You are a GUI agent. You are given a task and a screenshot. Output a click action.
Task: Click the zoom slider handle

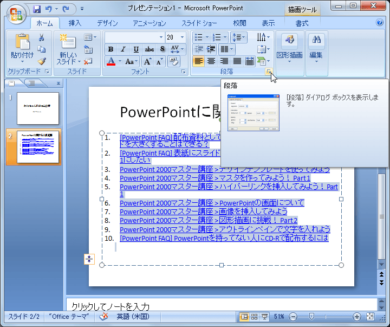(x=311, y=317)
